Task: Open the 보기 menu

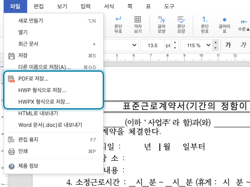Action: point(62,6)
